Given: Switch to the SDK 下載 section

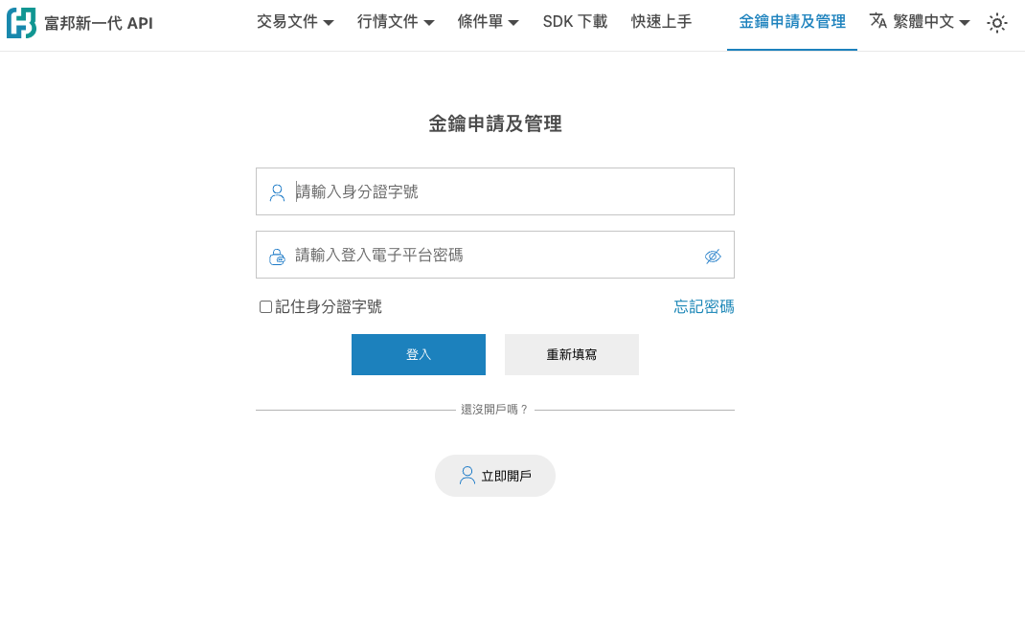Looking at the screenshot, I should tap(574, 21).
